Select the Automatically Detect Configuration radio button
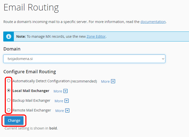This screenshot has width=189, height=137. pos(9,81)
